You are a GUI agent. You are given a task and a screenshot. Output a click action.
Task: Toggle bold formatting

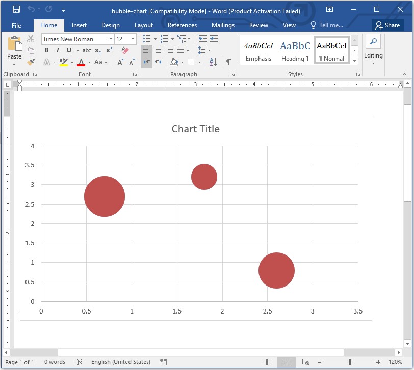(46, 50)
